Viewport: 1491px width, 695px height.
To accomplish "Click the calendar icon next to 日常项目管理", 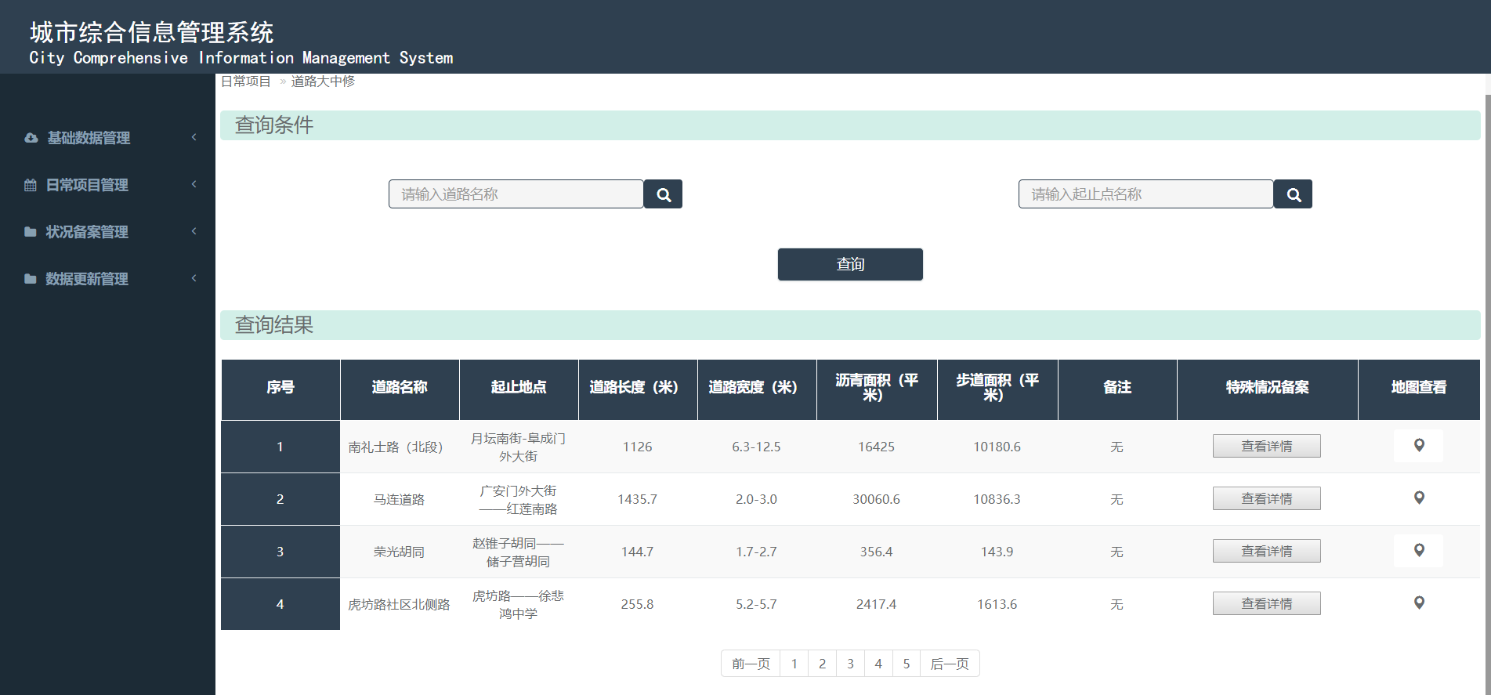I will [x=31, y=185].
